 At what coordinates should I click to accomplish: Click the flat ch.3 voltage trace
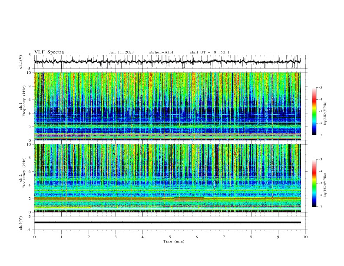point(167,223)
